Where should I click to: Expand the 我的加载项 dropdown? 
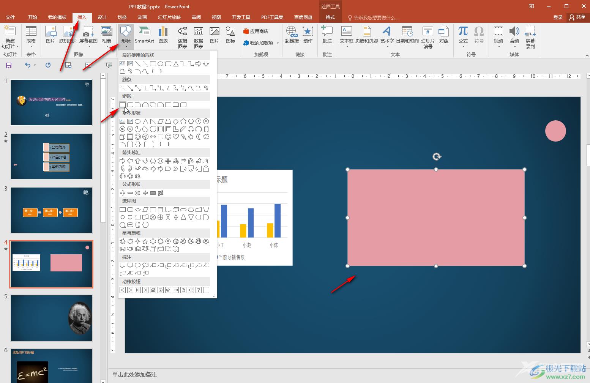click(278, 43)
